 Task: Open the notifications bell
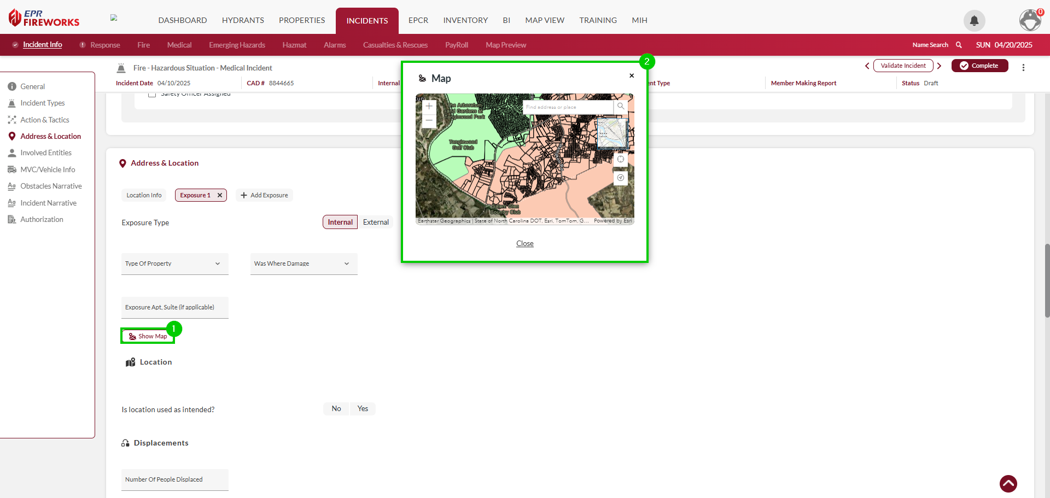[x=974, y=21]
